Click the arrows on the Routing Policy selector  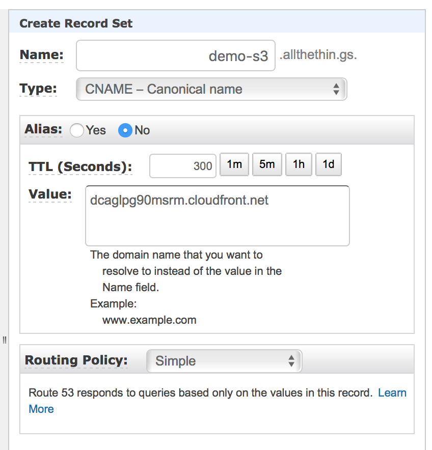point(291,361)
